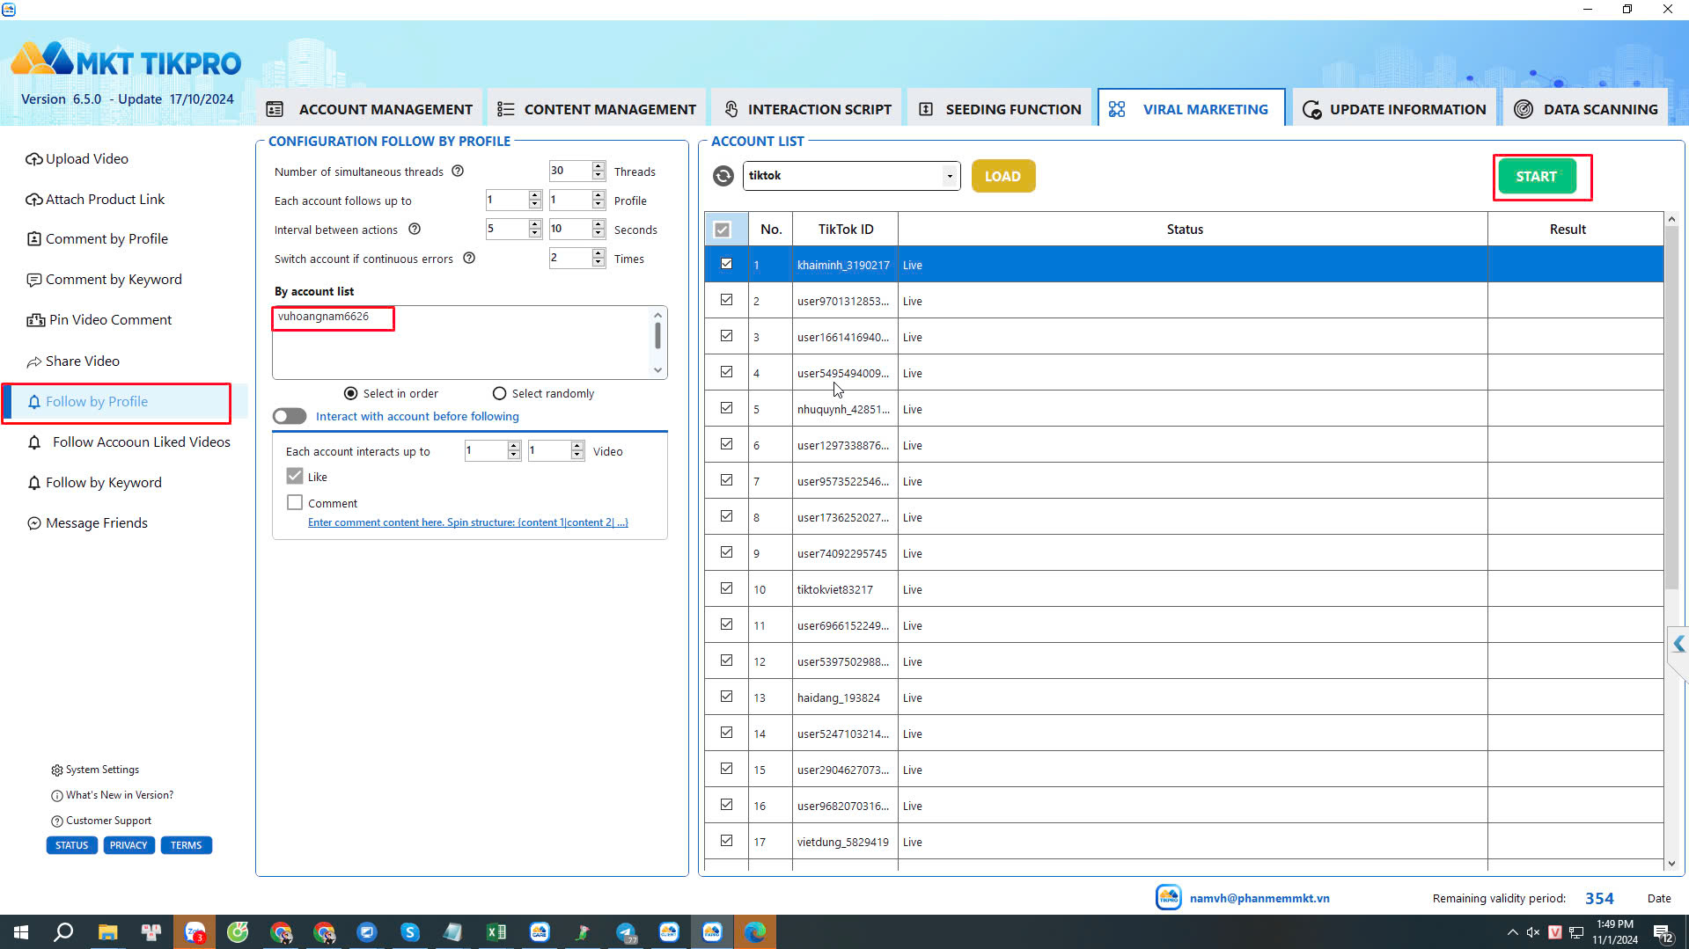Increase maximum interval Seconds value
Viewport: 1689px width, 949px height.
point(598,224)
